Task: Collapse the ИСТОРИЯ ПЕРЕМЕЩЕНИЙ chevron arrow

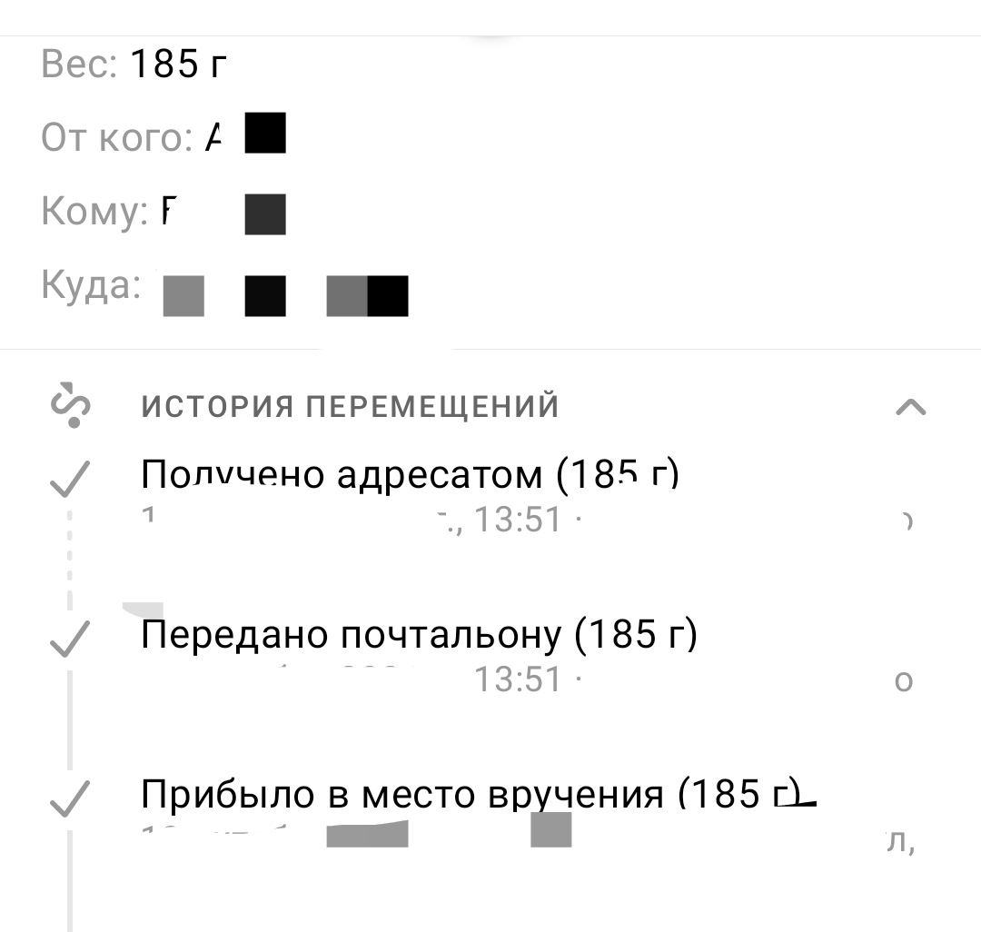Action: (910, 407)
